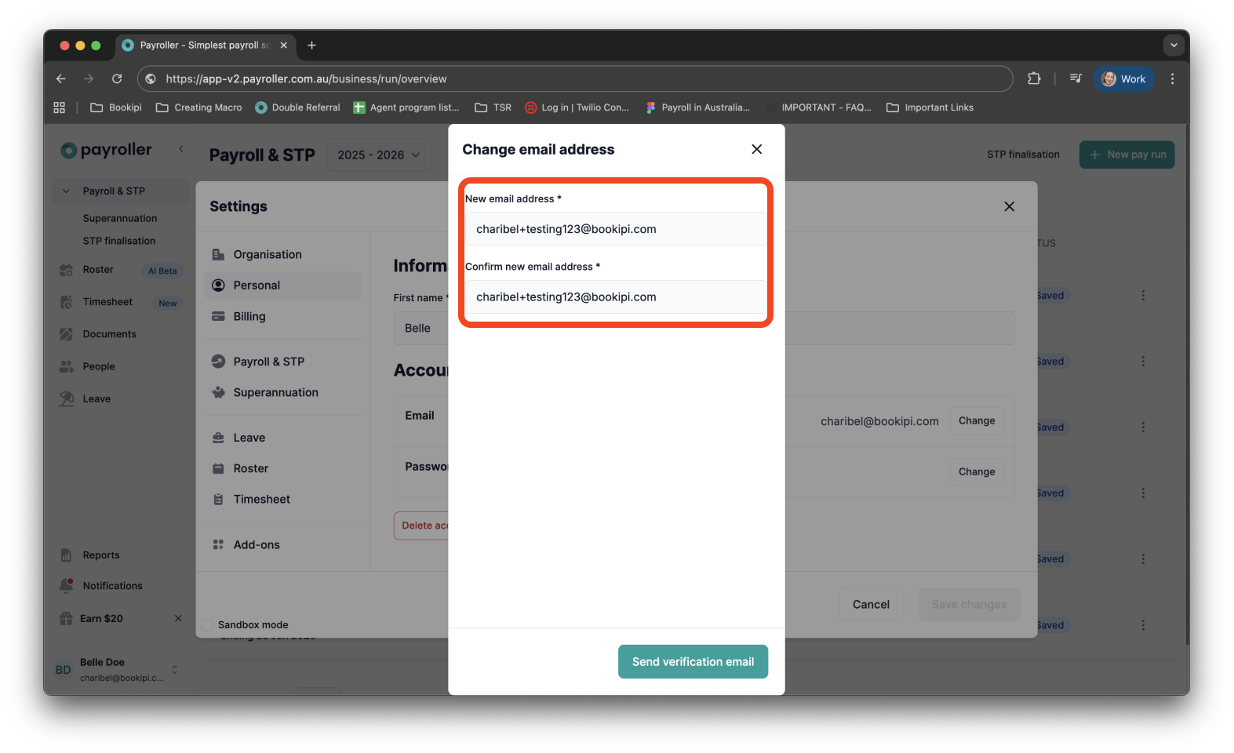Expand the Belle Doe account switcher
The height and width of the screenshot is (753, 1234).
point(174,670)
